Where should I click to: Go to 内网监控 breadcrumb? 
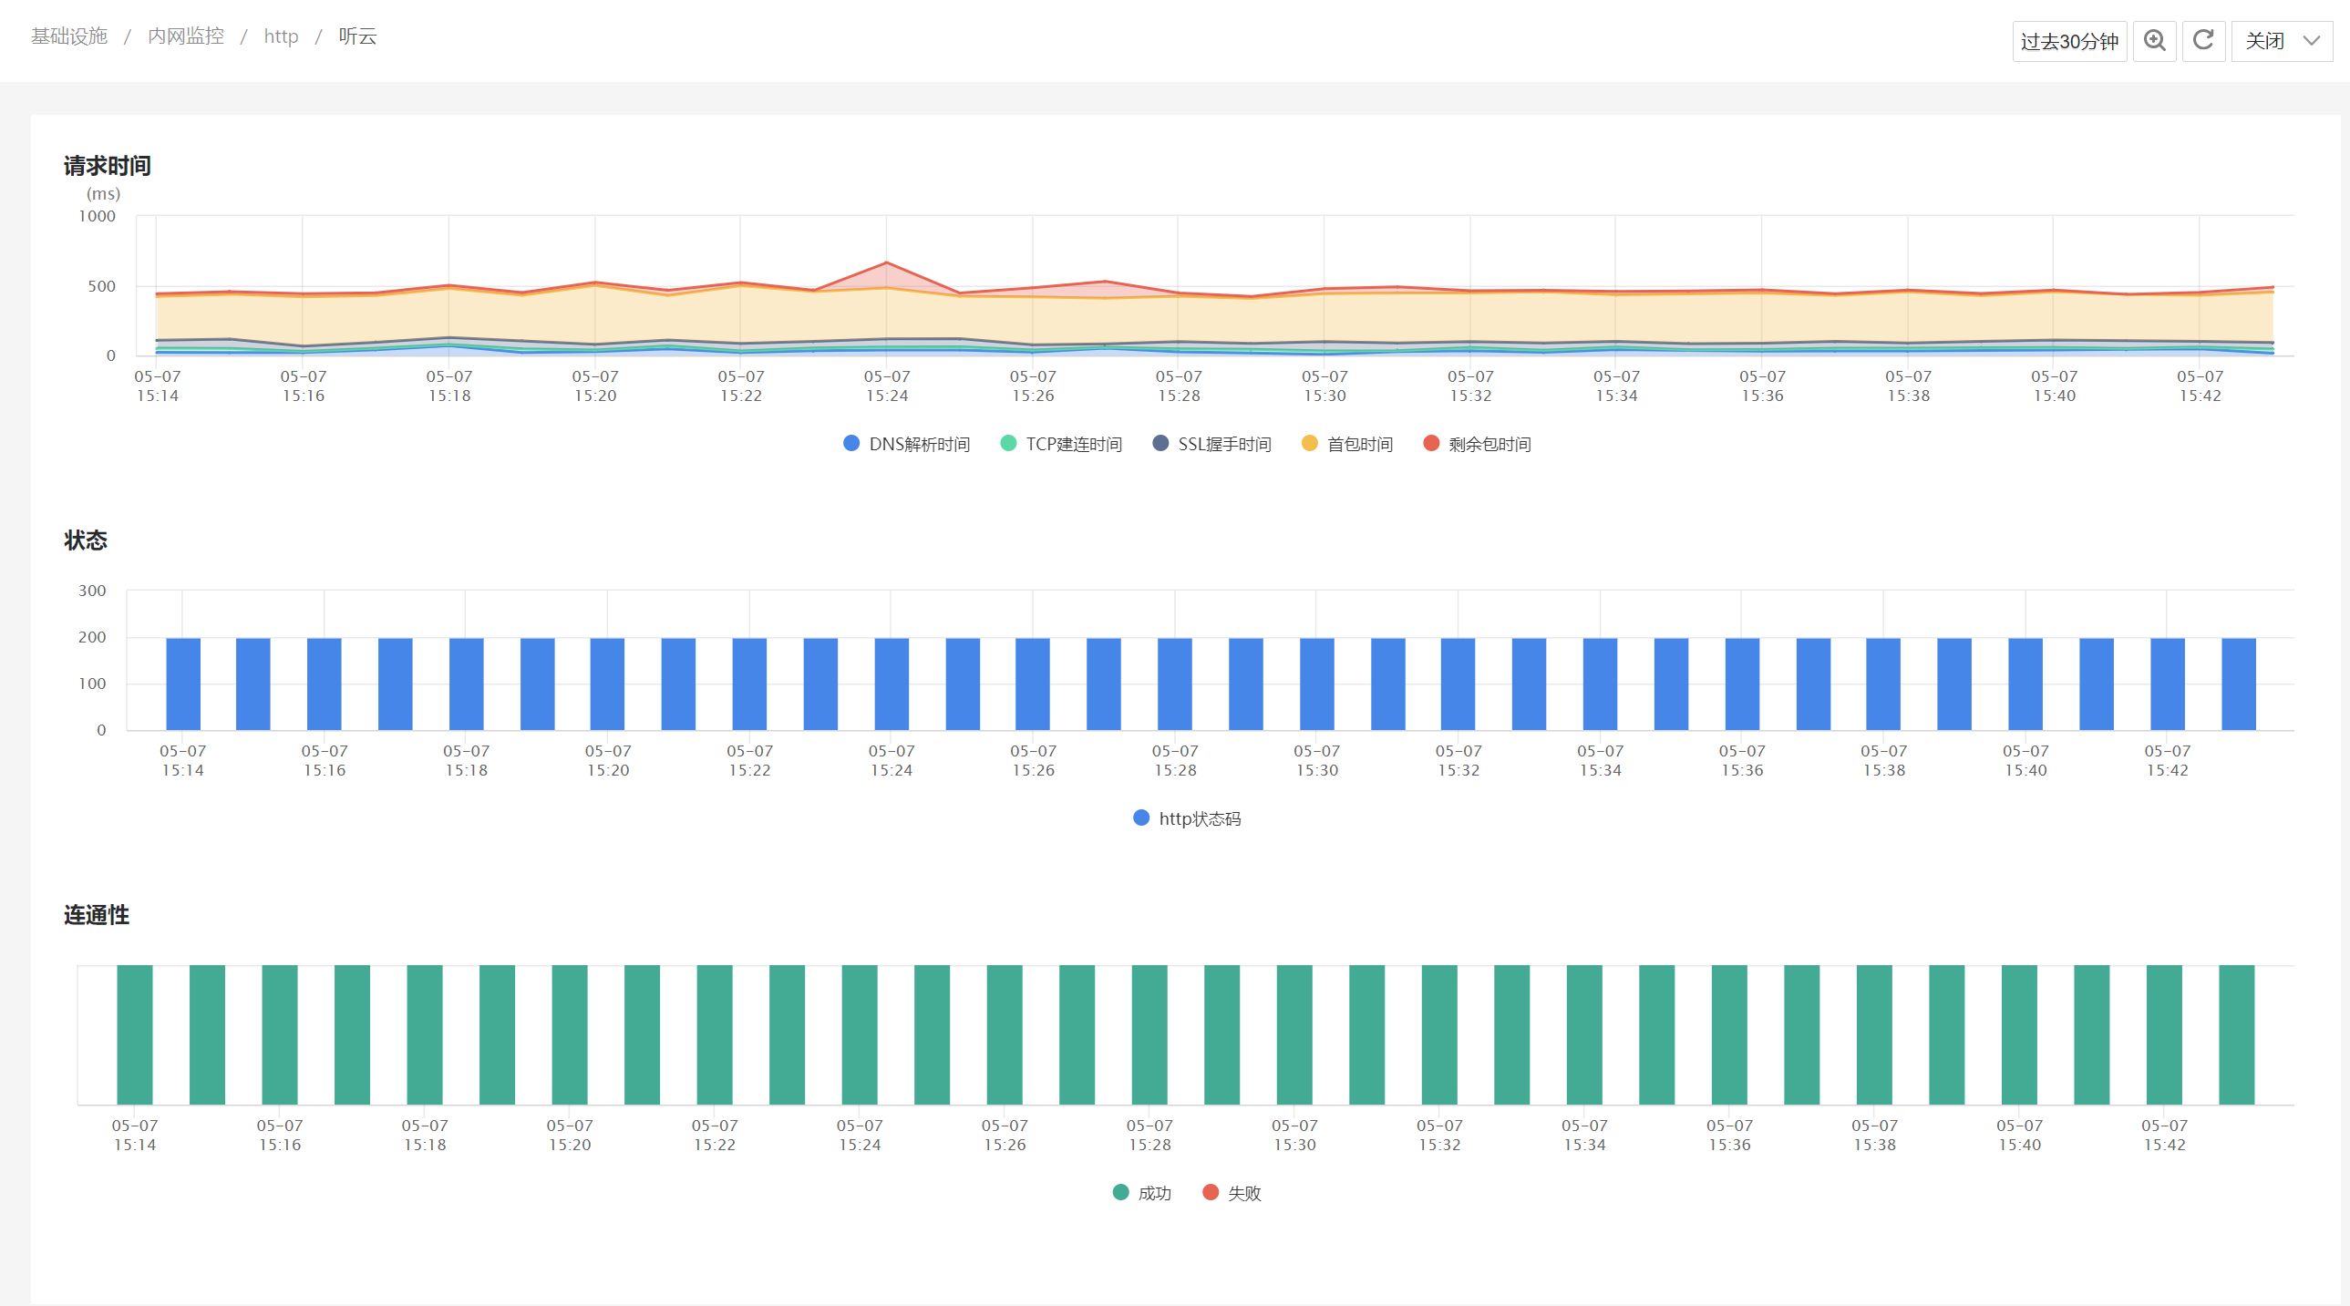(x=186, y=36)
